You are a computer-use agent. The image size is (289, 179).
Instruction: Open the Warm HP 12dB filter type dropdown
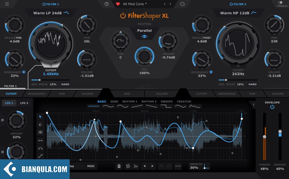[x=238, y=13]
